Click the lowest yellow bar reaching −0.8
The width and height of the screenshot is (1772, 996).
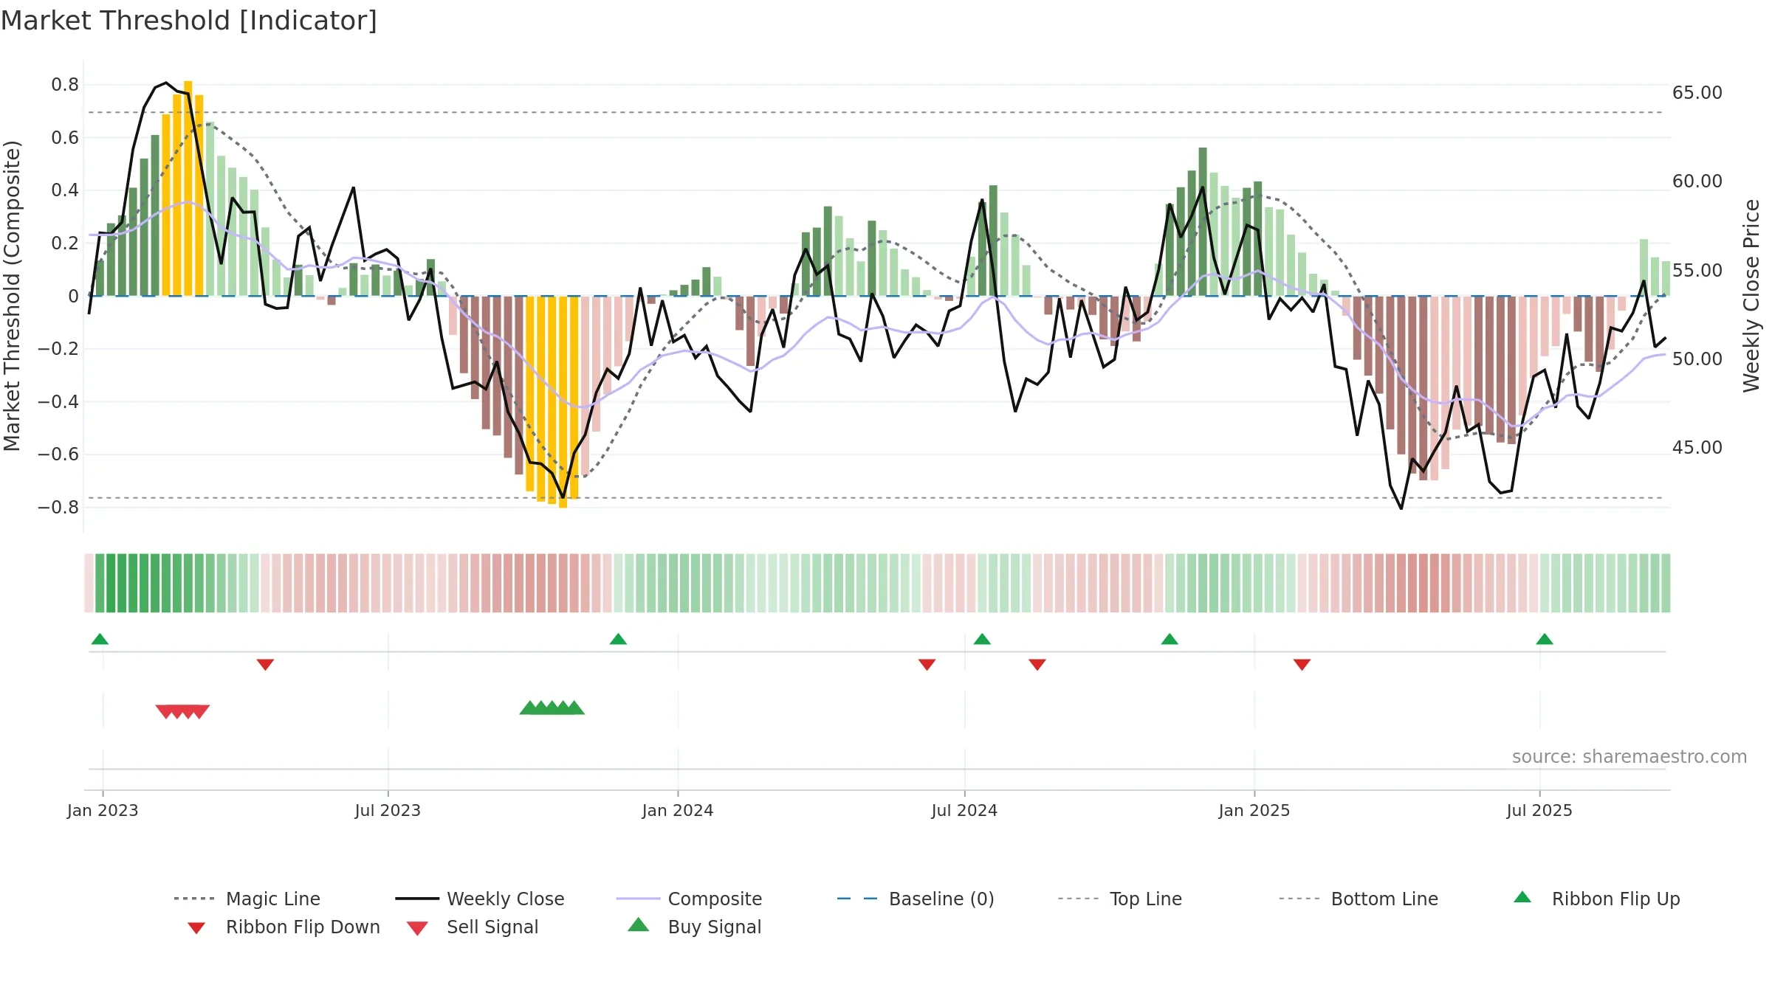click(563, 402)
